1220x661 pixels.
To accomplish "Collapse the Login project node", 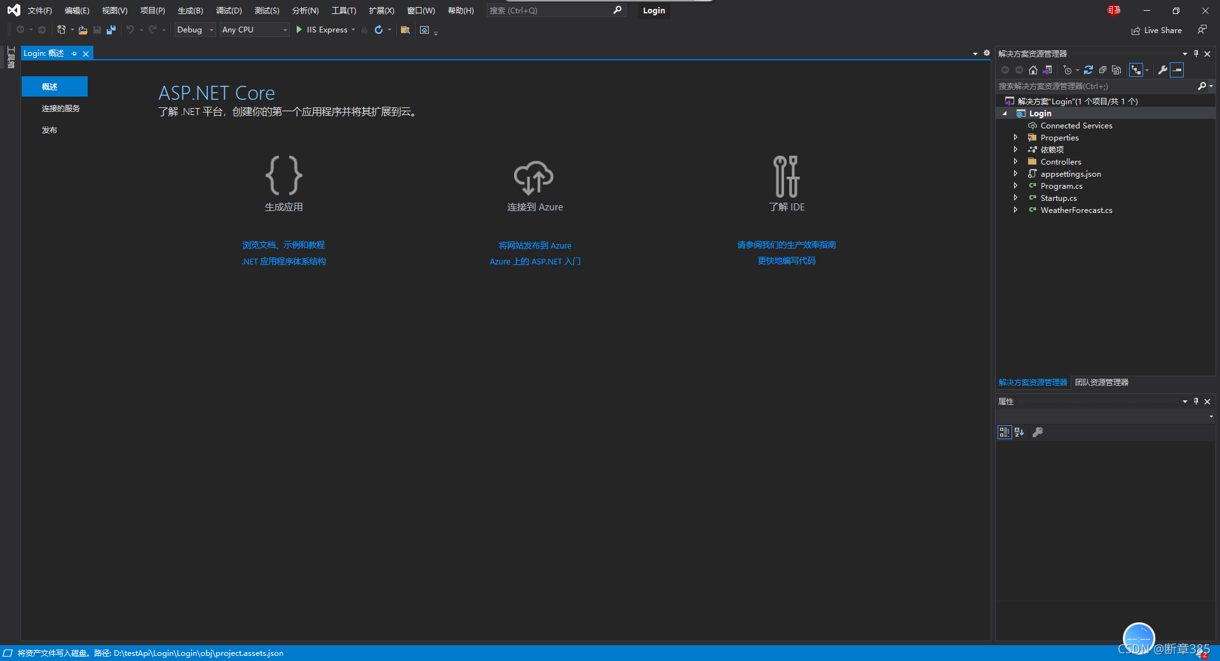I will click(x=1005, y=114).
